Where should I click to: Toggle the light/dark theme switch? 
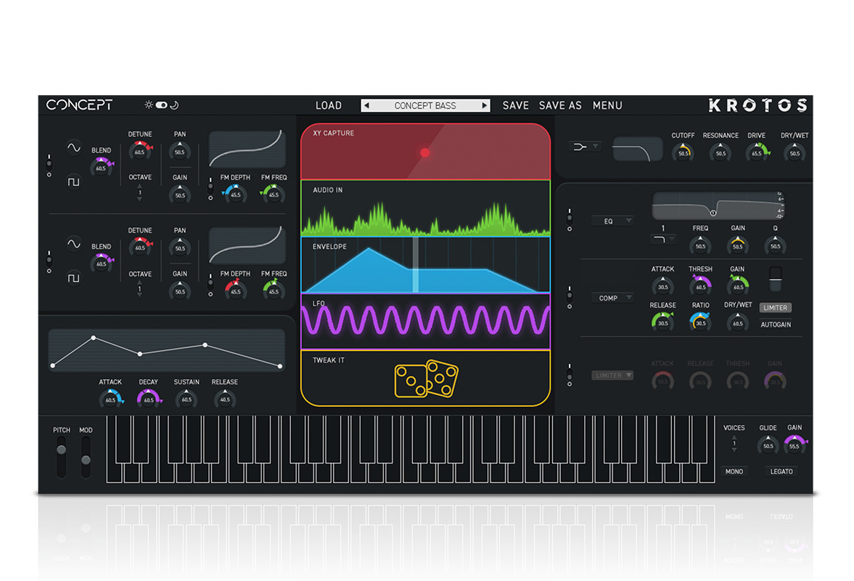coord(162,105)
